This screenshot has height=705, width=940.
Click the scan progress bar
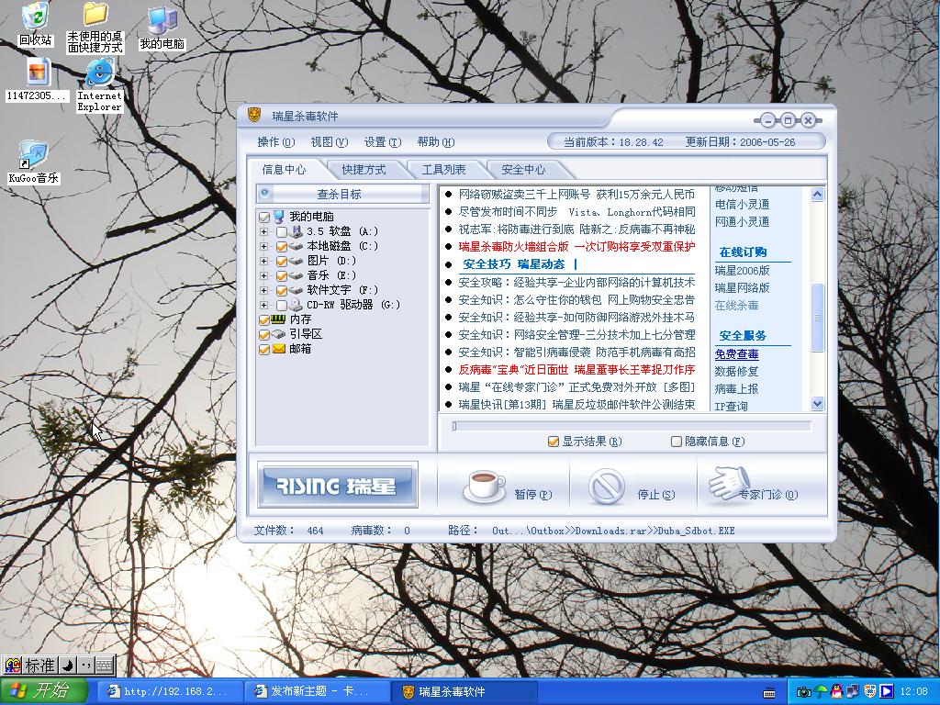pos(632,426)
